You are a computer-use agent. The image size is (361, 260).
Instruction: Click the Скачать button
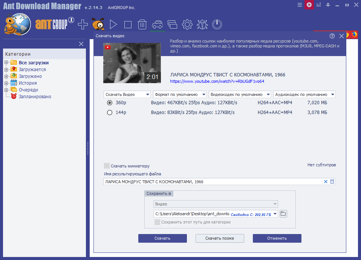click(x=162, y=239)
